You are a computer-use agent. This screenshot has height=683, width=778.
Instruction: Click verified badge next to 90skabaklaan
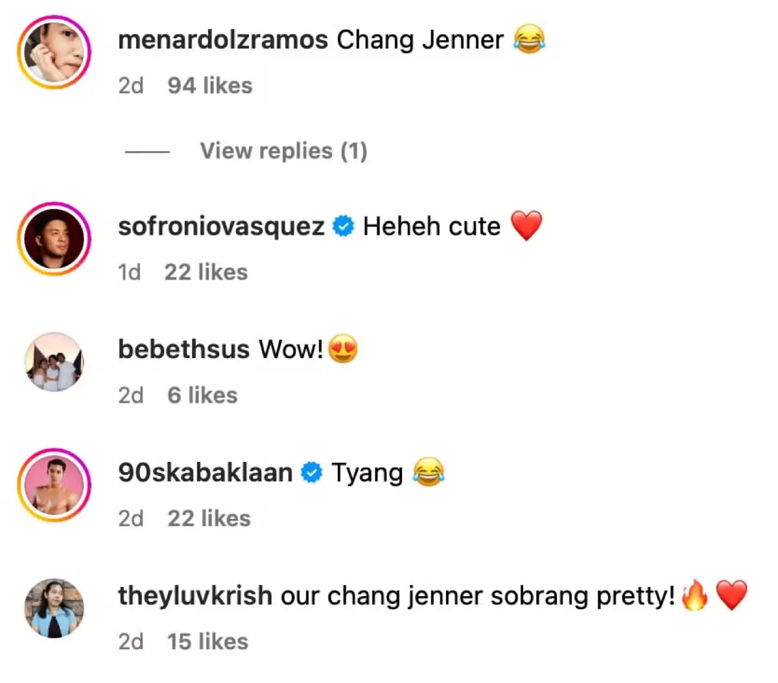[x=312, y=473]
